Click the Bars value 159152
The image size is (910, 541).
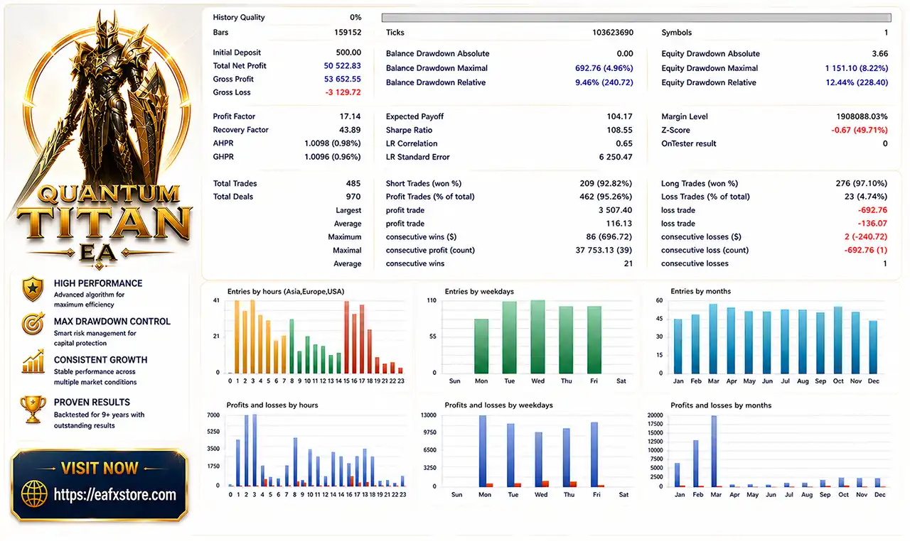coord(348,33)
